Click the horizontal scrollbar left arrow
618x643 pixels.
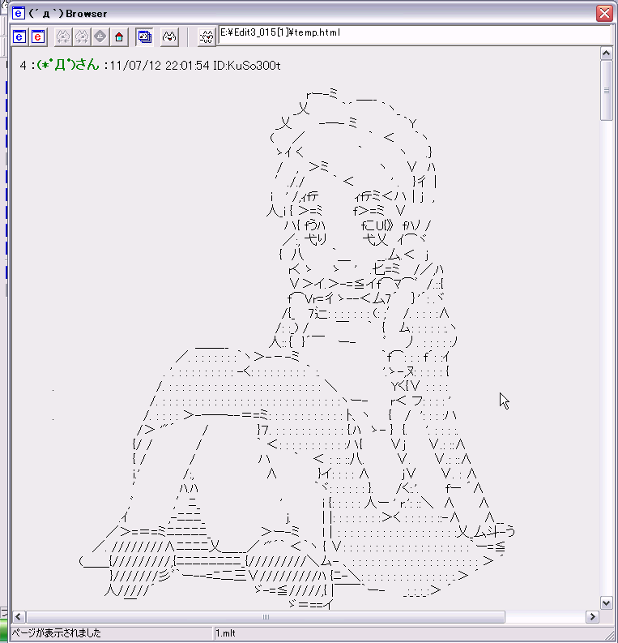(x=19, y=617)
